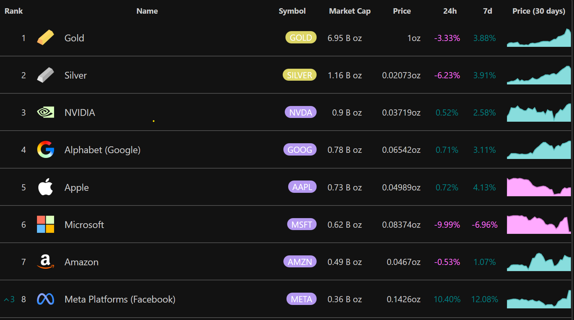Sort by 7d column header
This screenshot has width=574, height=320.
487,11
